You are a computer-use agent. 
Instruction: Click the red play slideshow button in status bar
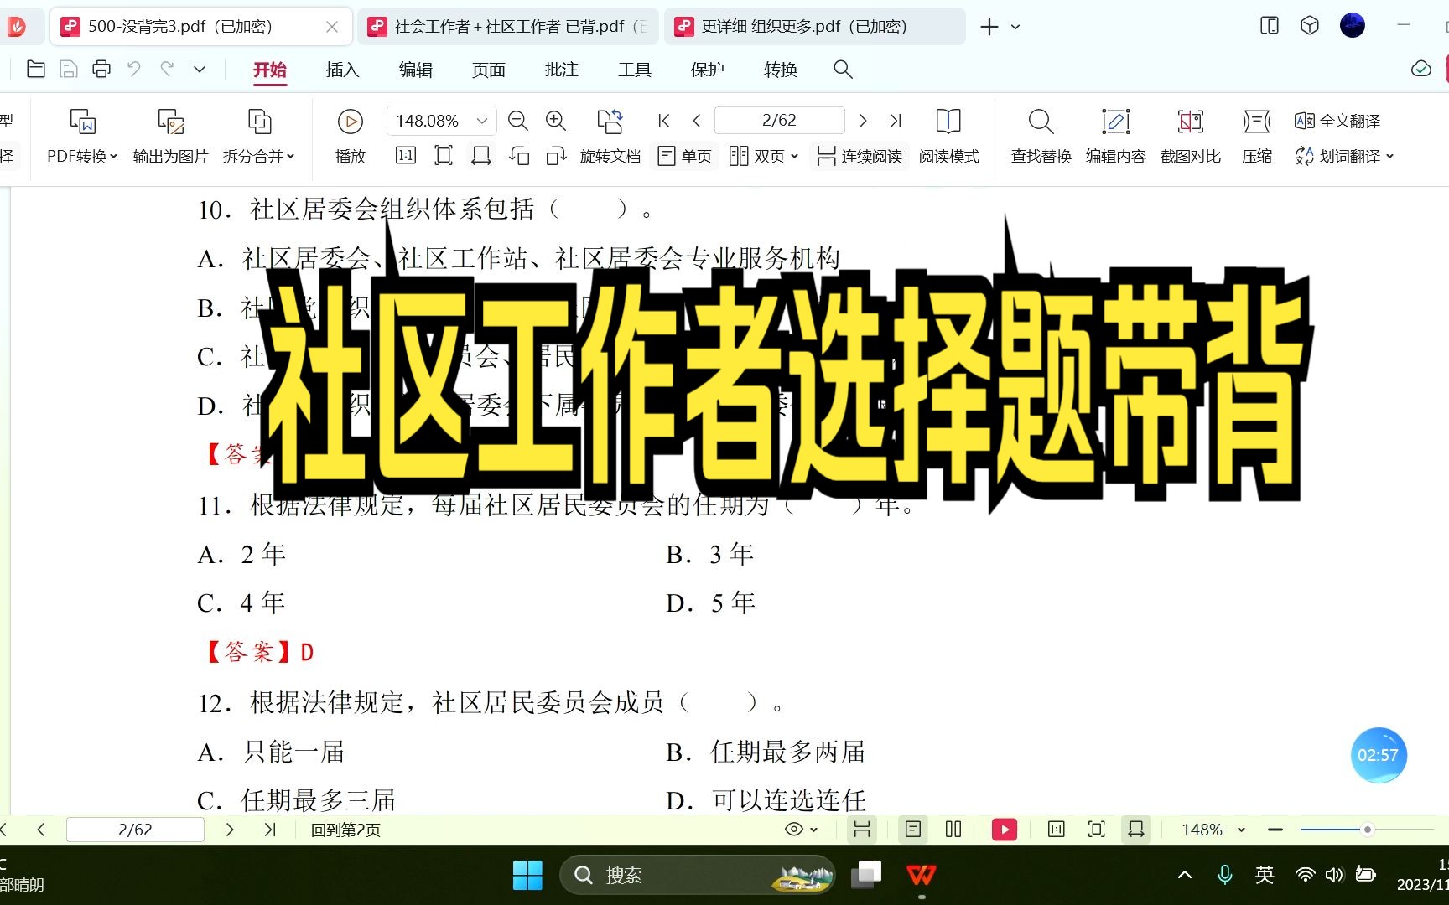click(1005, 830)
